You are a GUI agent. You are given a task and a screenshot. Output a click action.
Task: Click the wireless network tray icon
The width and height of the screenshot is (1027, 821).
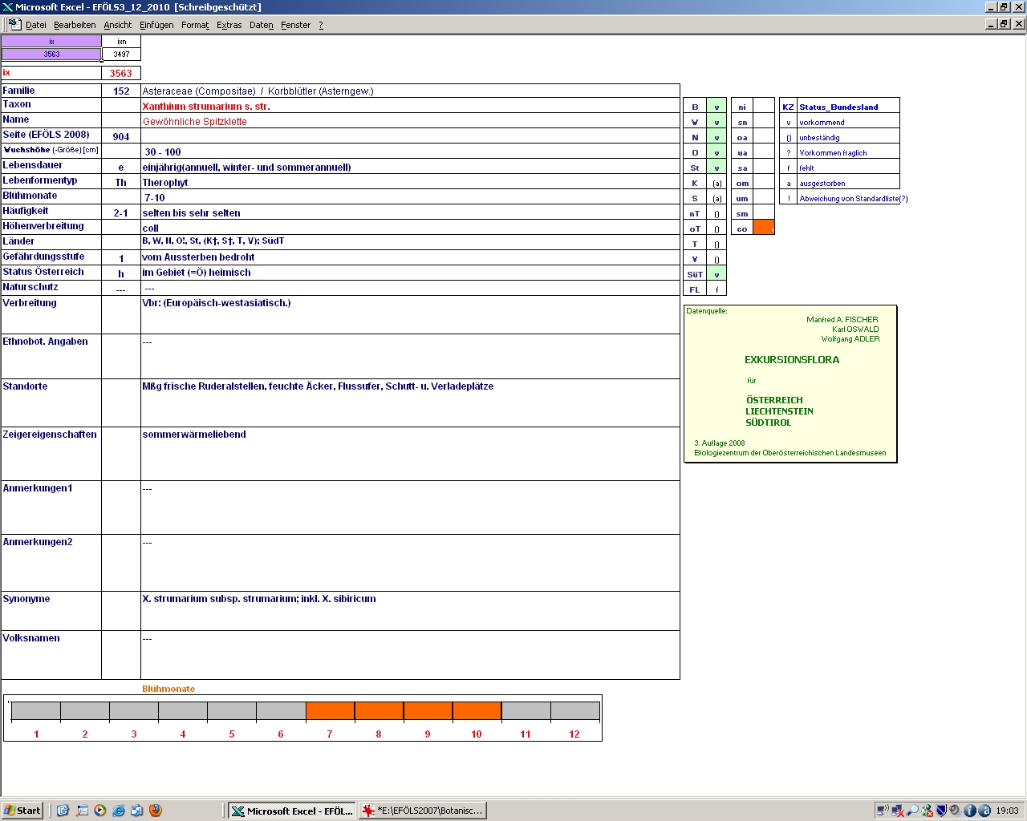pyautogui.click(x=883, y=811)
